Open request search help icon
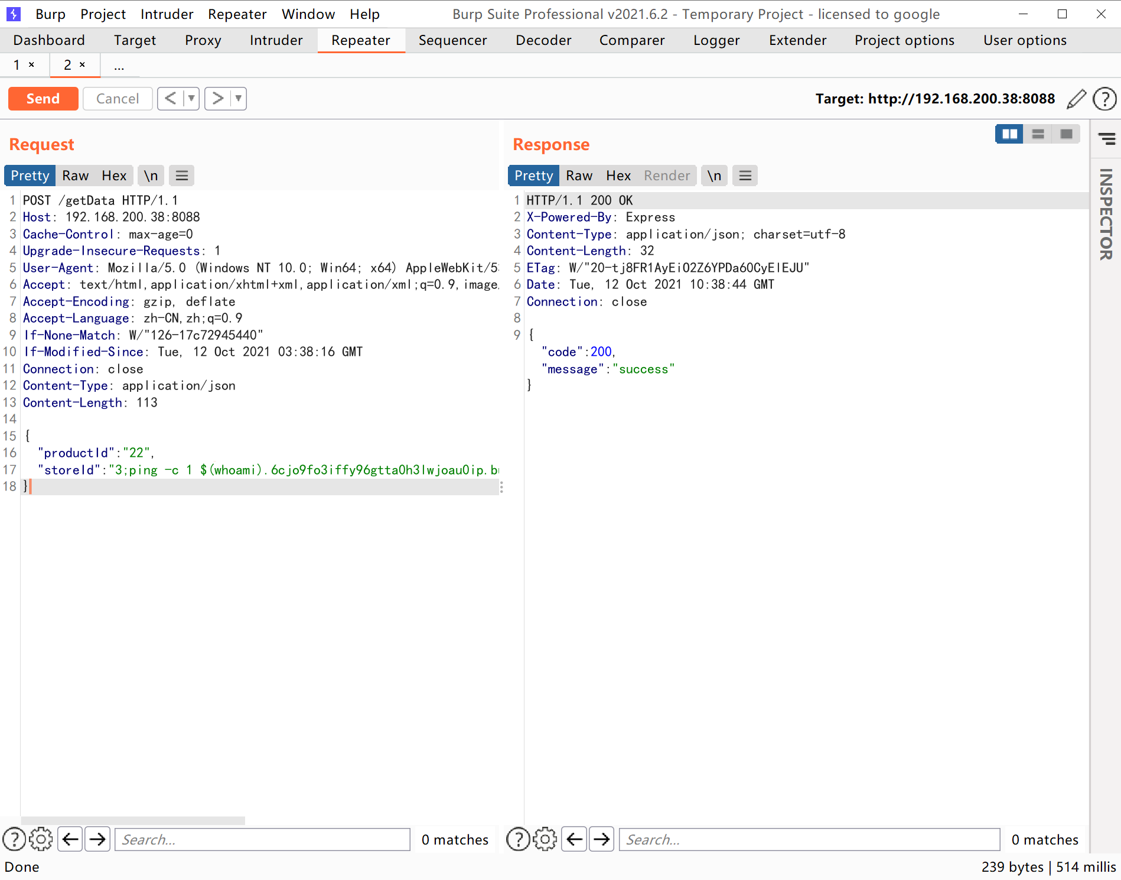 pyautogui.click(x=14, y=839)
